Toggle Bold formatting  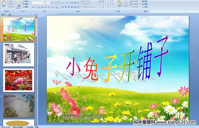tap(33, 7)
